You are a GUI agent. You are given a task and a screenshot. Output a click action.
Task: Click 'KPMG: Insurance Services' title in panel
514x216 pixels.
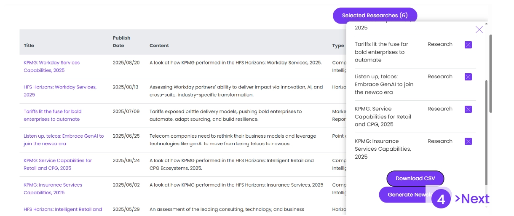point(383,149)
